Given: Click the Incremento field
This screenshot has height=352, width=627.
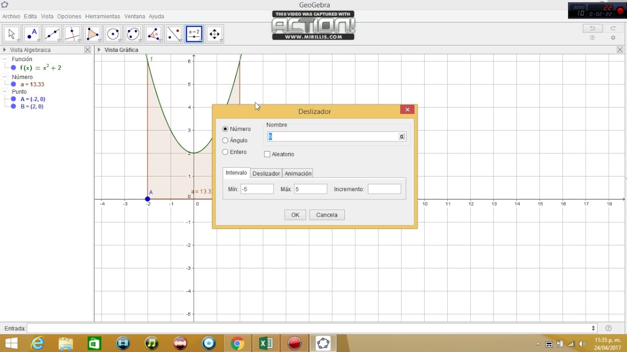Looking at the screenshot, I should [385, 189].
